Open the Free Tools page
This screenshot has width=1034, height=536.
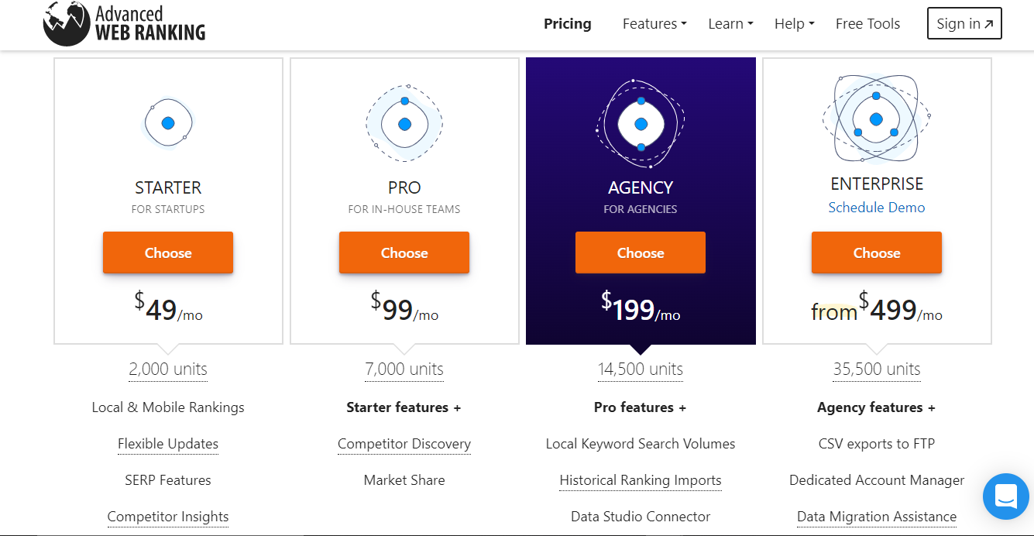pos(867,24)
